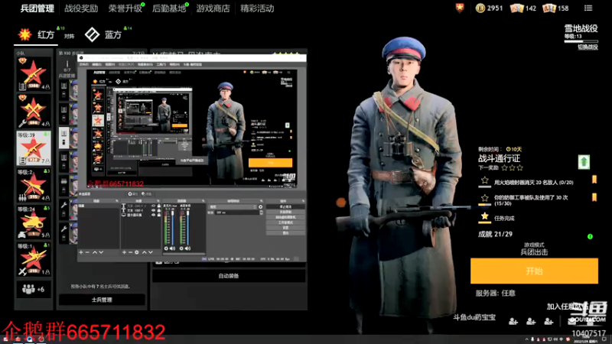
Task: Move scene down in OBS scenes panel
Action: pyautogui.click(x=102, y=252)
